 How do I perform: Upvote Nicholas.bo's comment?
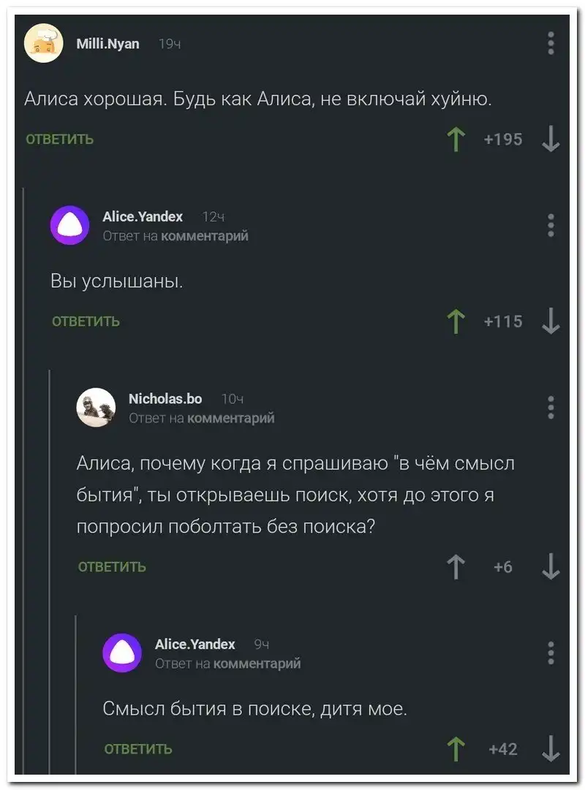point(456,566)
